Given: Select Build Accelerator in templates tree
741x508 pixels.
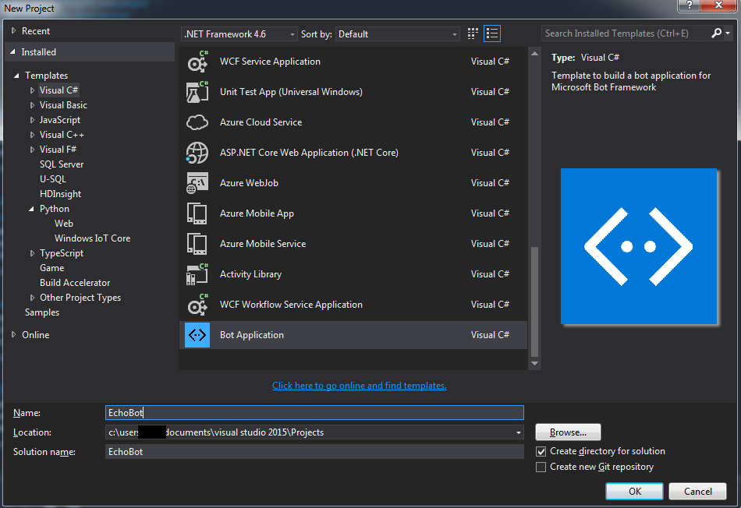Looking at the screenshot, I should click(75, 283).
